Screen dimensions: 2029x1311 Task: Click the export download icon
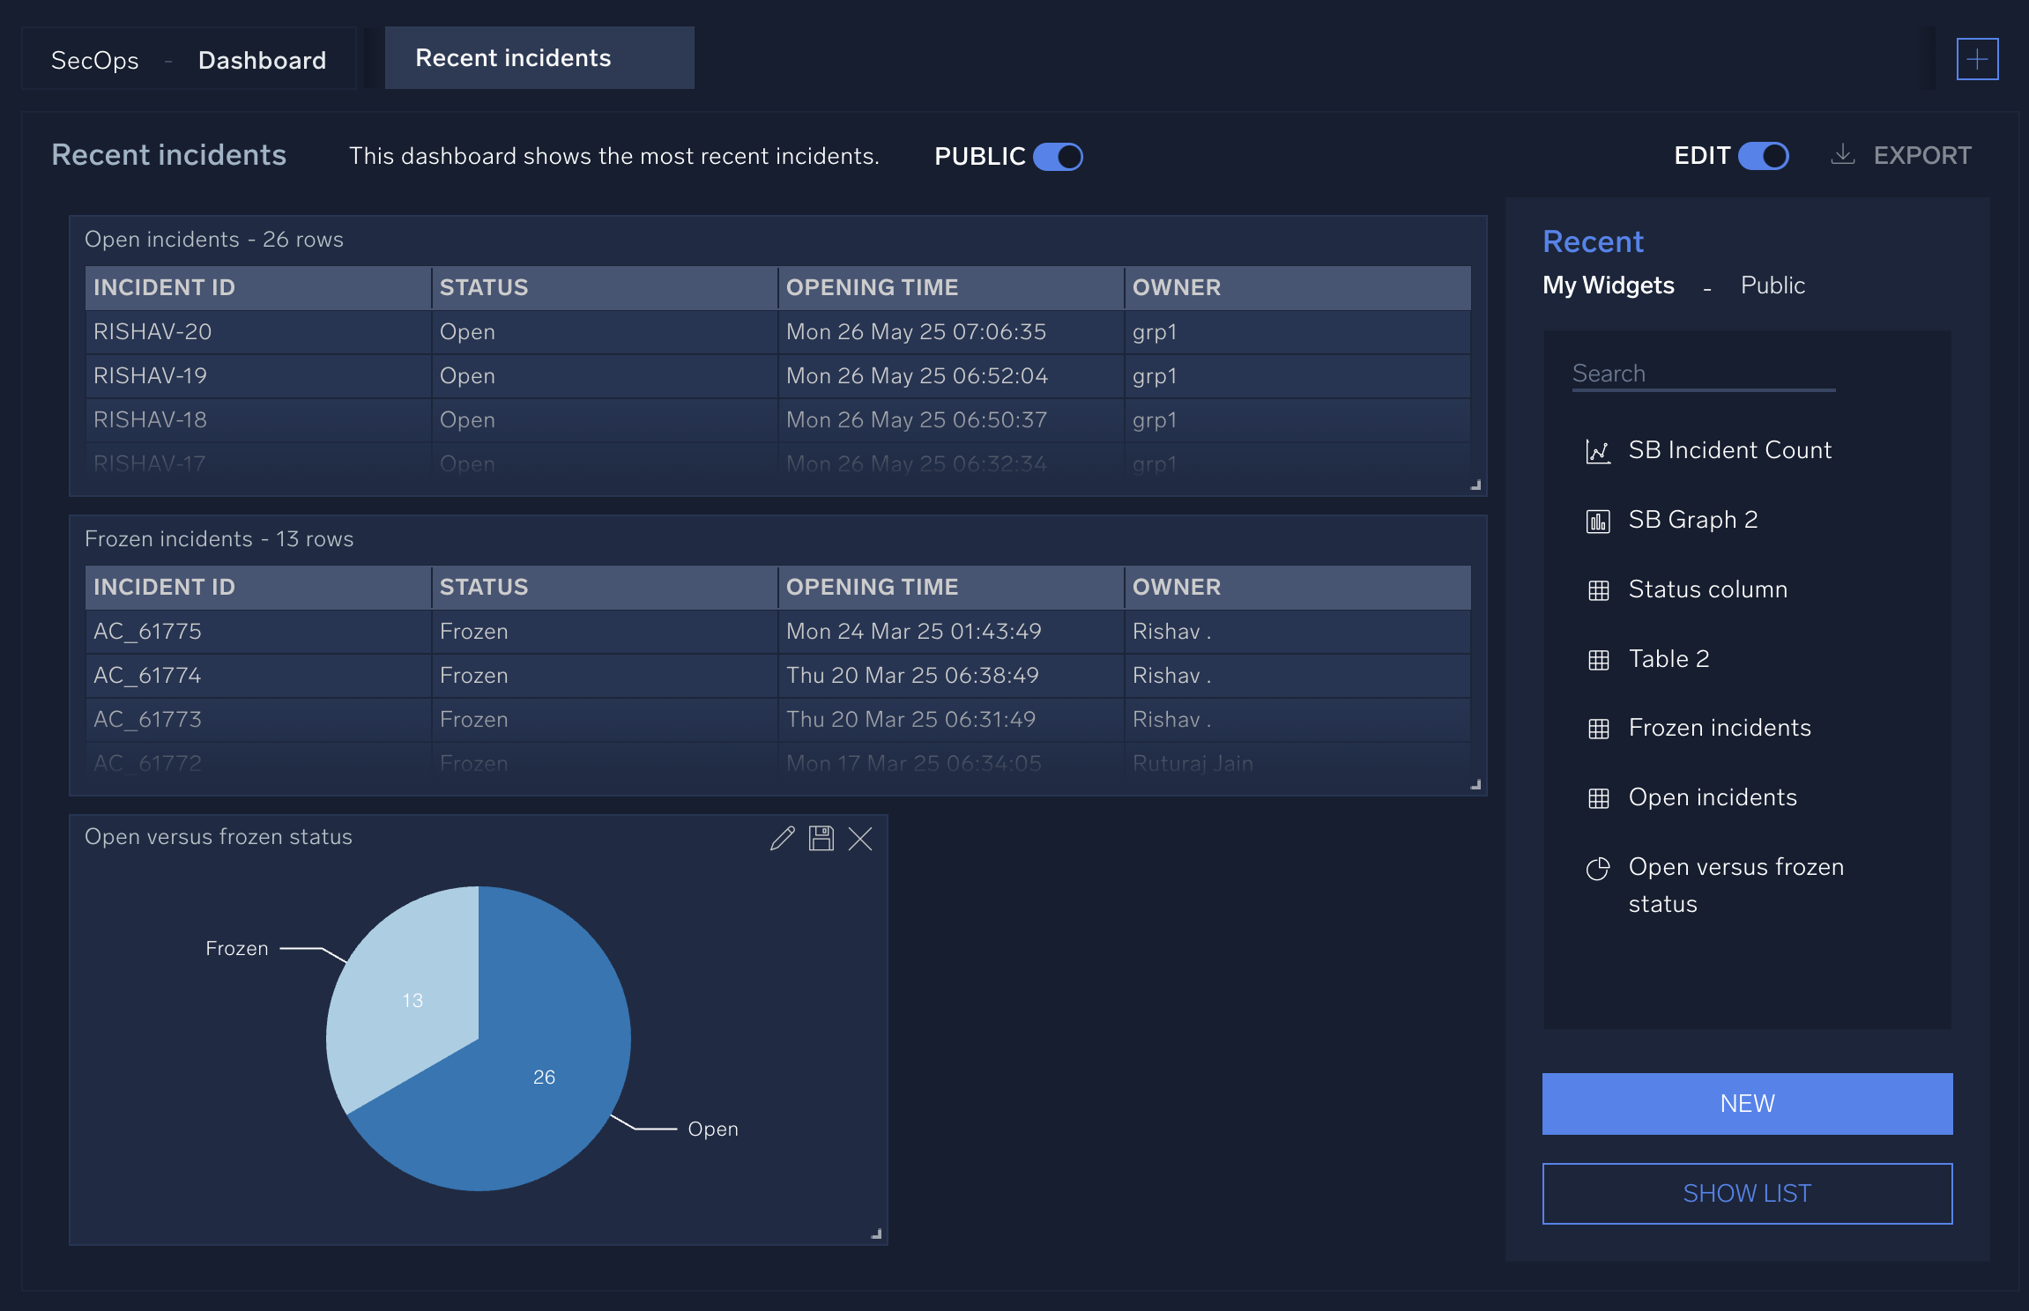[1843, 155]
